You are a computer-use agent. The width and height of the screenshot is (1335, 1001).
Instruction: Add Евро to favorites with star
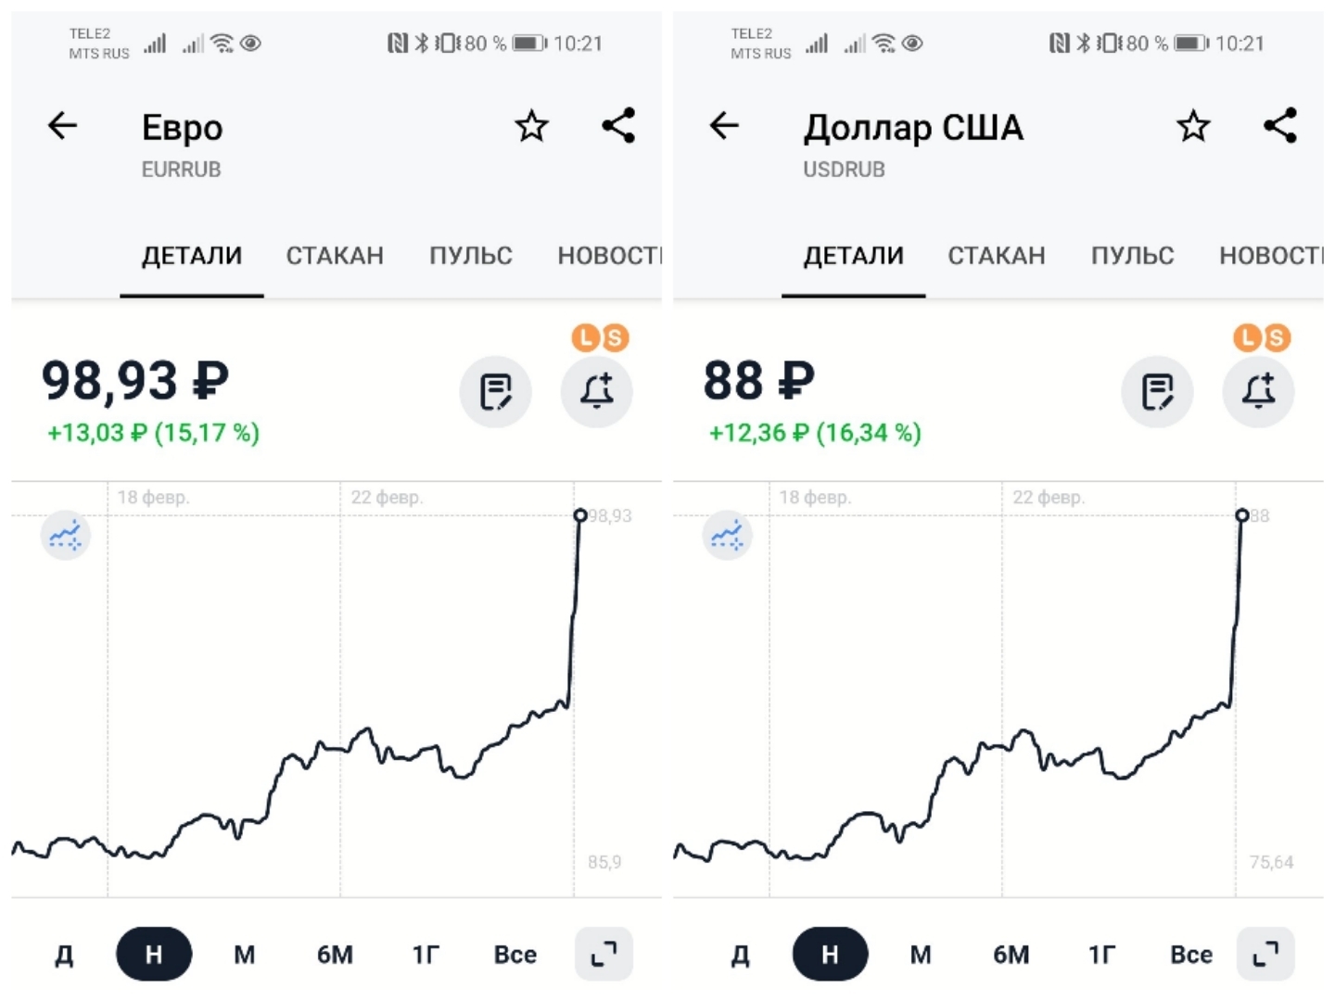(x=532, y=126)
